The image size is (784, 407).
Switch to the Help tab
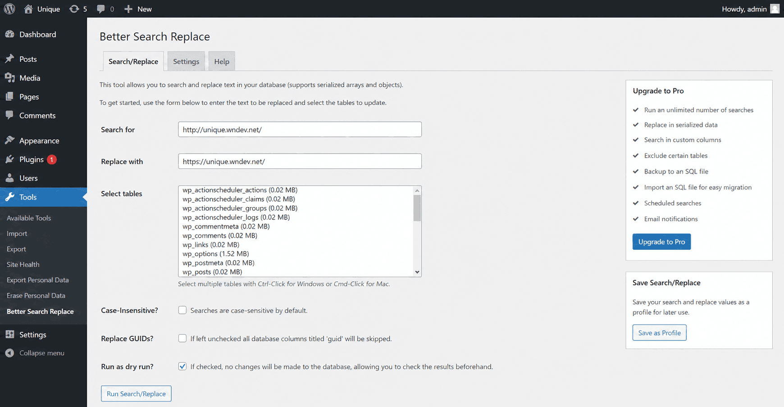pyautogui.click(x=222, y=62)
